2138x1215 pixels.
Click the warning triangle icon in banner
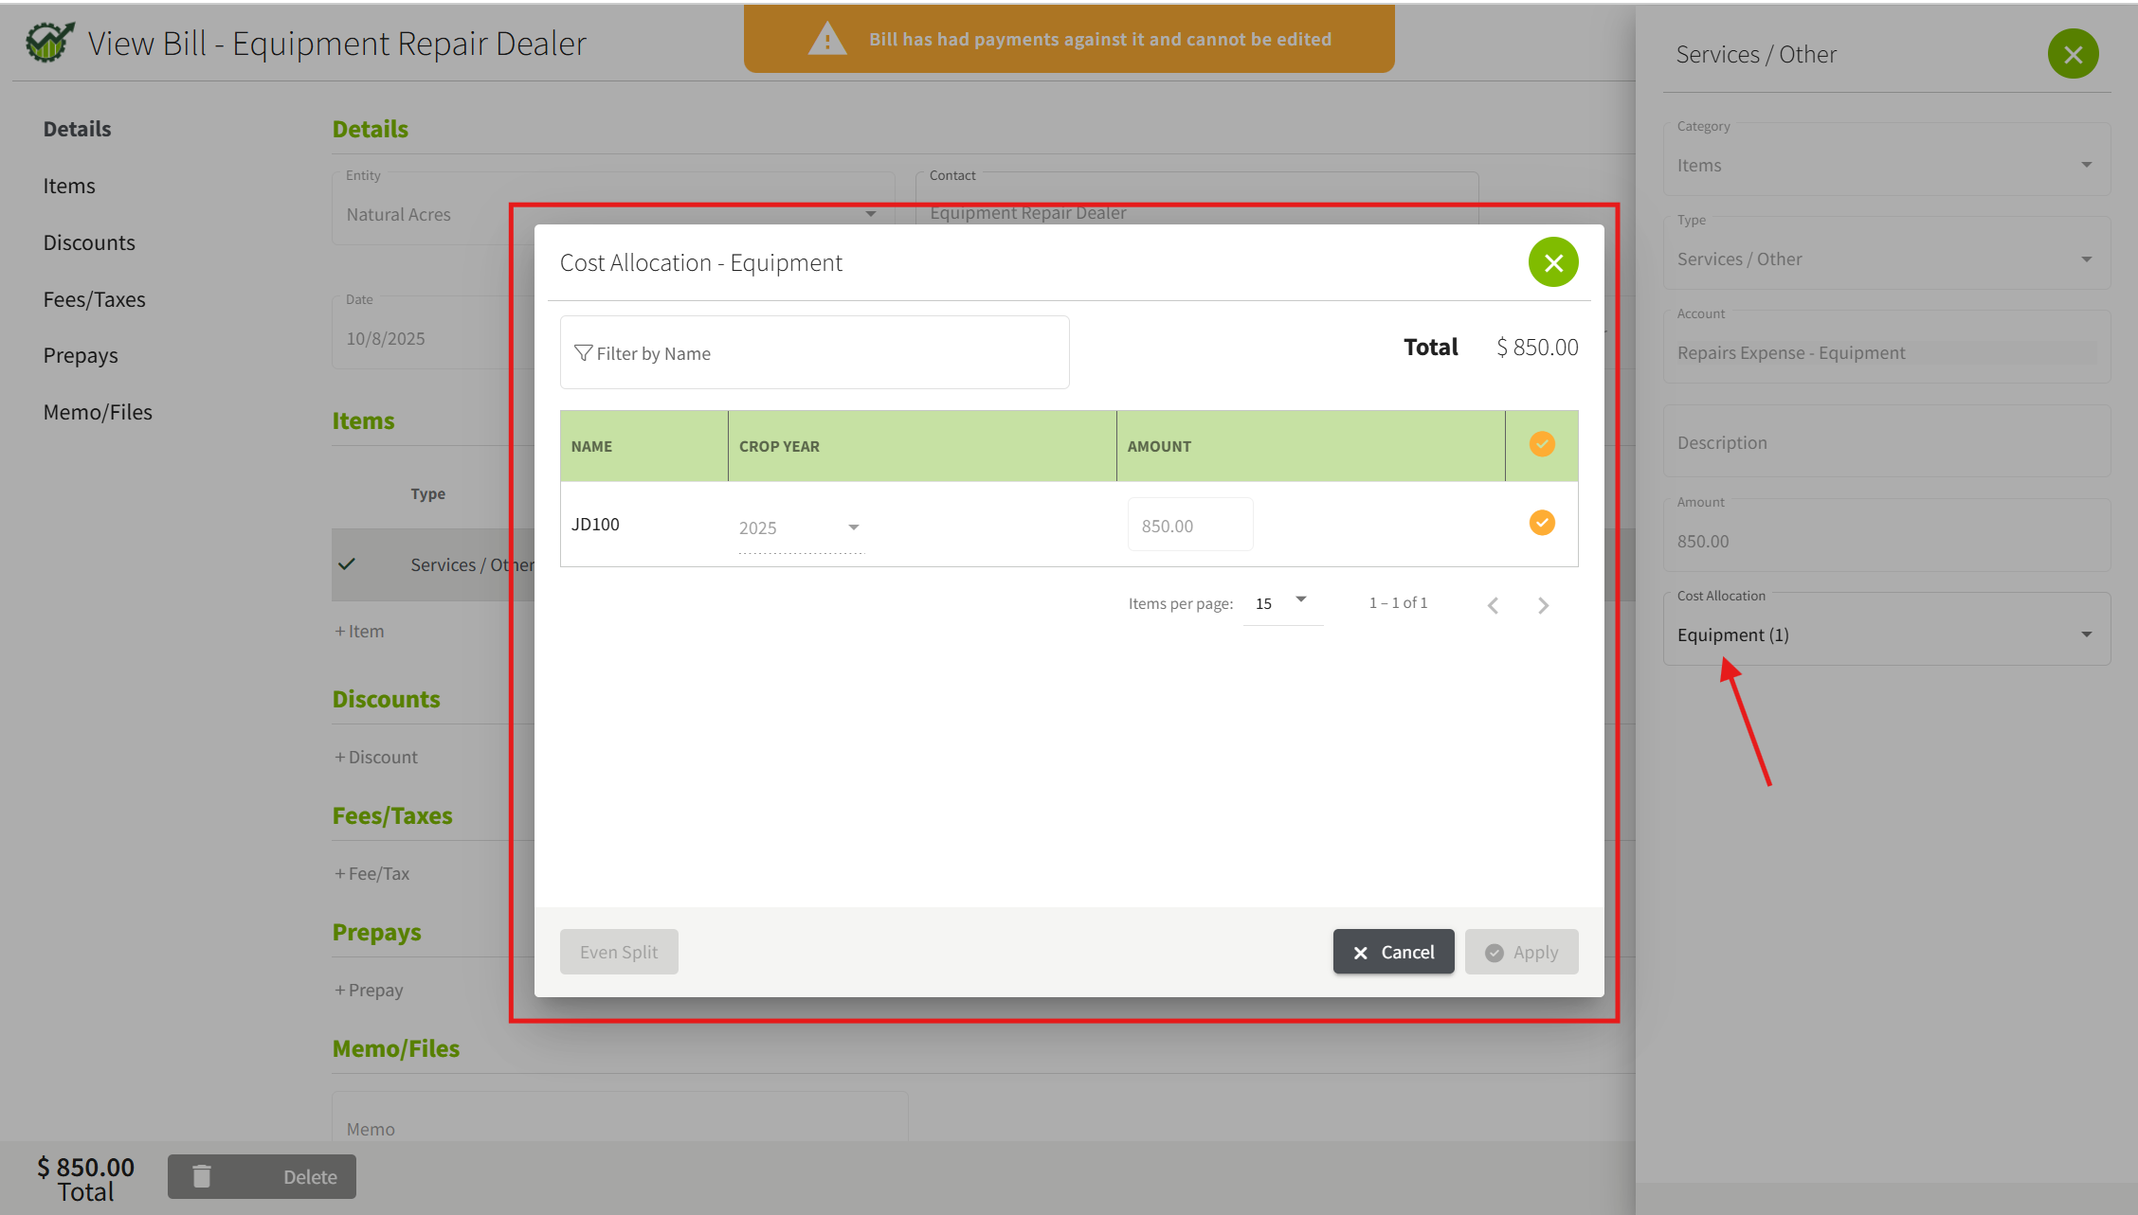[x=826, y=40]
